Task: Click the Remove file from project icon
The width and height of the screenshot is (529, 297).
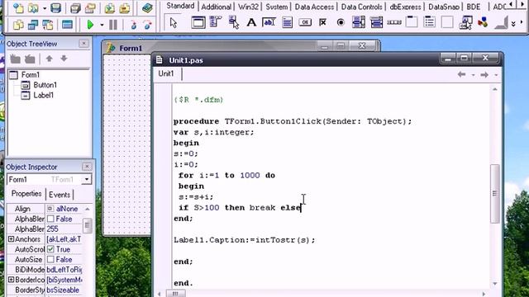Action: tap(125, 8)
